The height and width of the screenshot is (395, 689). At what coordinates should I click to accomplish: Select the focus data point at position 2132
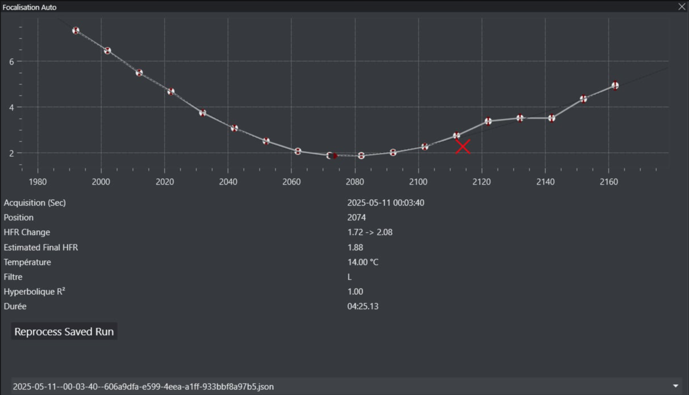[520, 118]
